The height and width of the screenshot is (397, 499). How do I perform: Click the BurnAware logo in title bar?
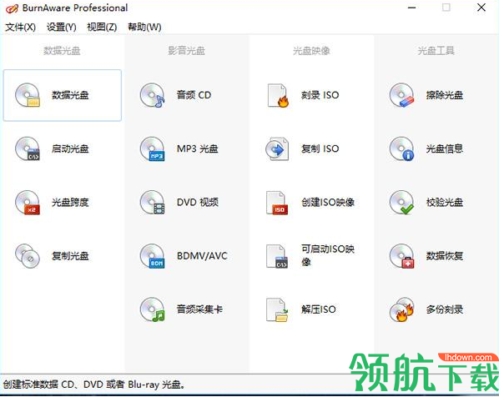(x=12, y=8)
